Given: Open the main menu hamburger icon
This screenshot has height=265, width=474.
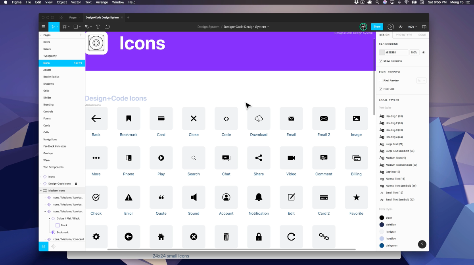Looking at the screenshot, I should [43, 26].
